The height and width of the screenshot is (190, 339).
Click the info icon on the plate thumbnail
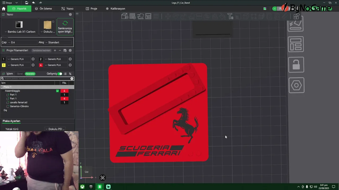(53, 22)
